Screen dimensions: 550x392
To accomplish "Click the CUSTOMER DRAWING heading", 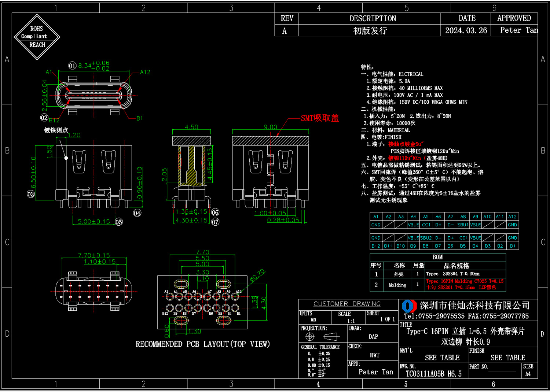I will pos(347,304).
